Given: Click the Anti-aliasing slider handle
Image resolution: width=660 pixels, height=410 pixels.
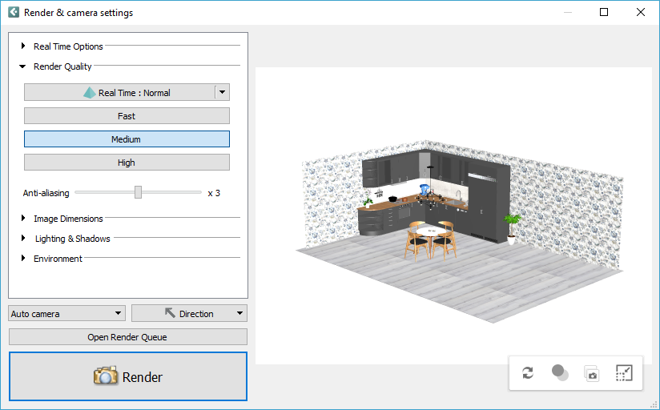Looking at the screenshot, I should (x=138, y=192).
